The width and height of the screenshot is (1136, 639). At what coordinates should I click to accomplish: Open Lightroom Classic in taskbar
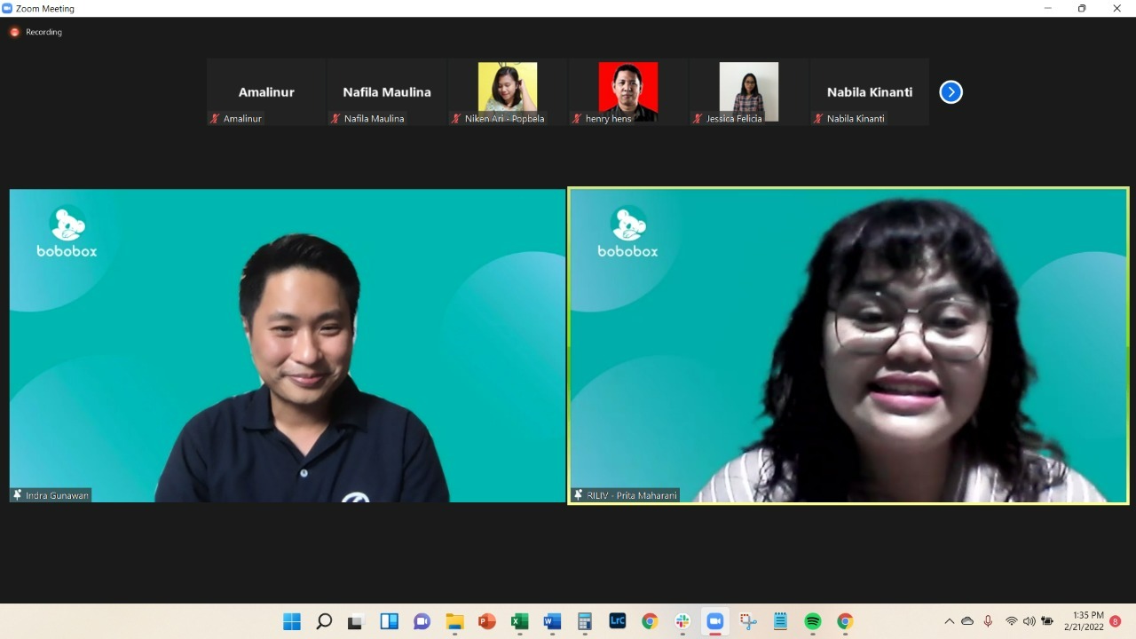pyautogui.click(x=617, y=621)
